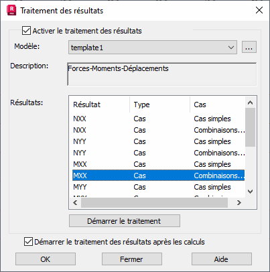This screenshot has width=270, height=272.
Task: Open template browse ellipsis button
Action: point(249,47)
